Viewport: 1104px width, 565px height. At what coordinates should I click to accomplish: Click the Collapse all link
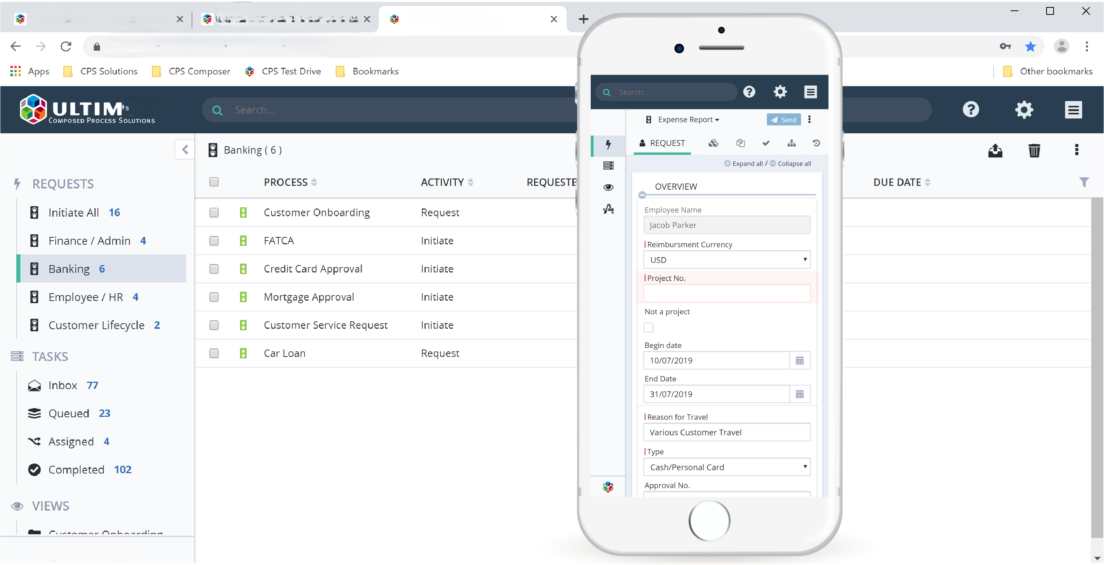[x=794, y=164]
